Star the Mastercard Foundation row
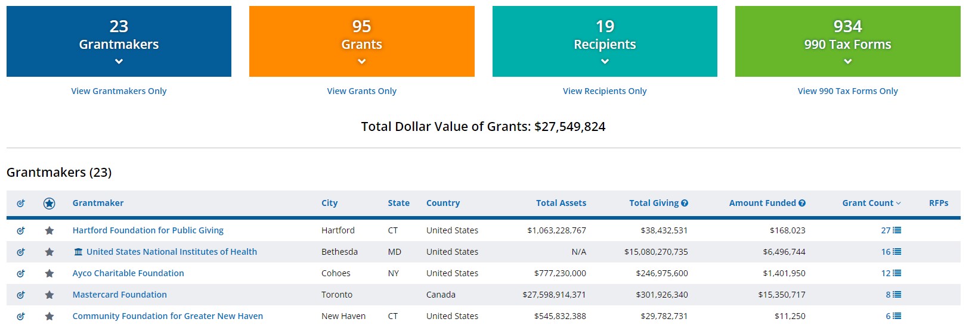The width and height of the screenshot is (972, 325). tap(49, 295)
